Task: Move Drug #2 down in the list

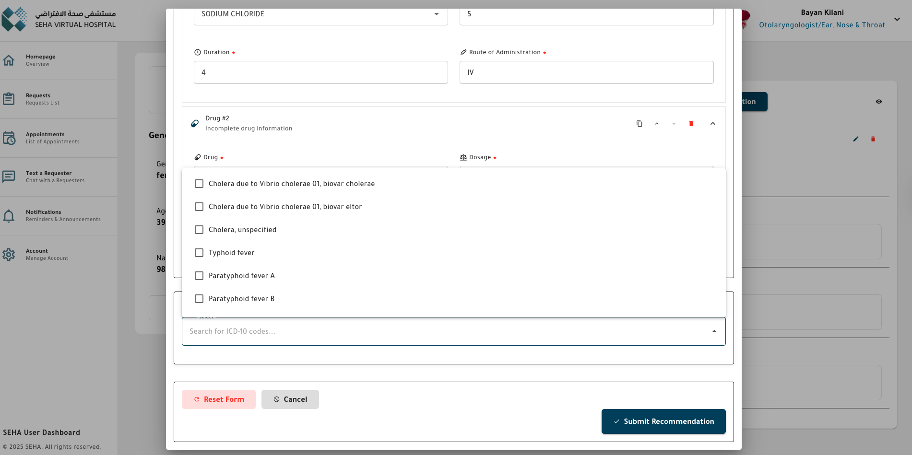Action: coord(674,123)
